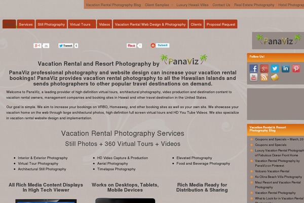The height and width of the screenshot is (203, 304).
Task: Open 'Vacation Rental Photography by PanaViz on Pinterest'
Action: [277, 163]
